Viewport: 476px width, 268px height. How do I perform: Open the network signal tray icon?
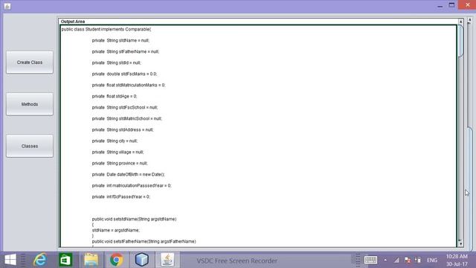(x=396, y=260)
